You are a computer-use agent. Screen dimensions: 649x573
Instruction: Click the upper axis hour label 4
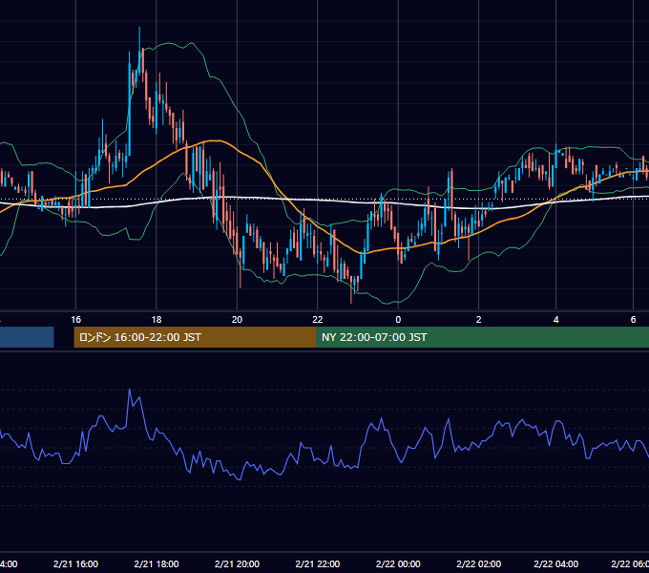tap(555, 320)
